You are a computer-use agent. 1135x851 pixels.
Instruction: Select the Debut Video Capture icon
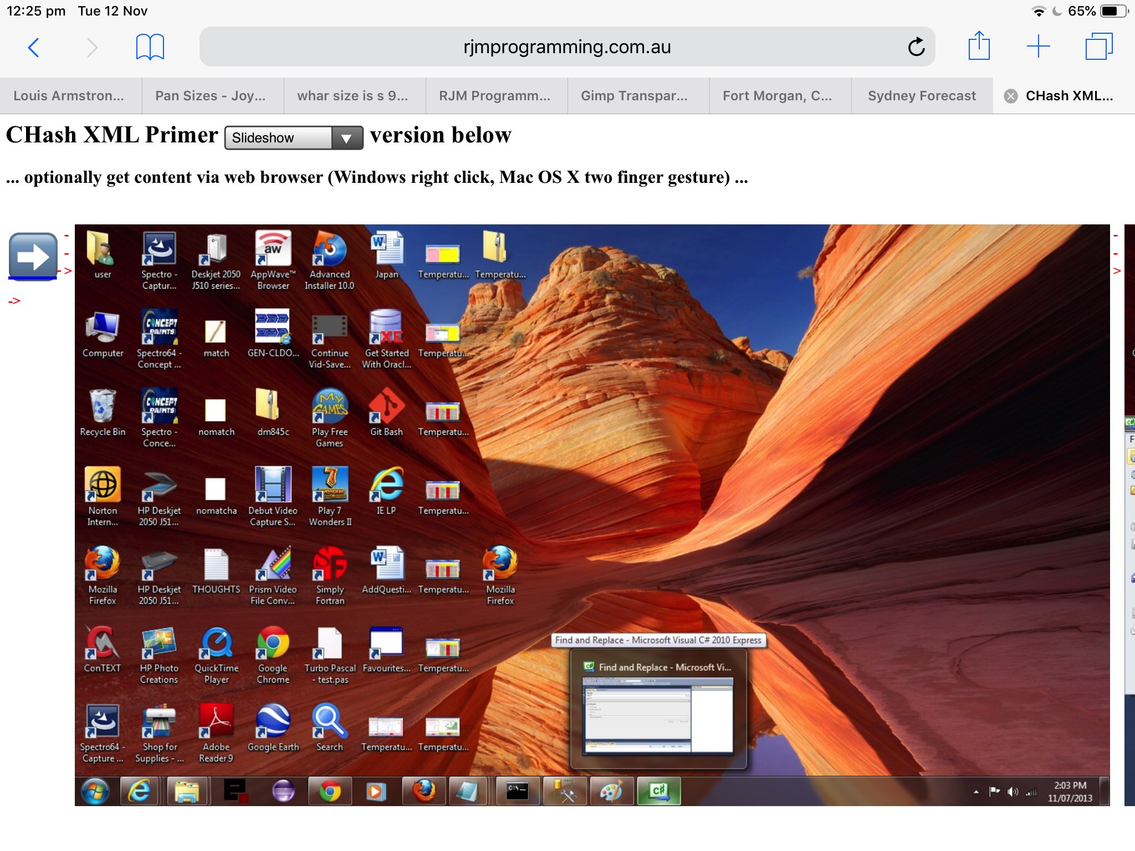pyautogui.click(x=273, y=497)
